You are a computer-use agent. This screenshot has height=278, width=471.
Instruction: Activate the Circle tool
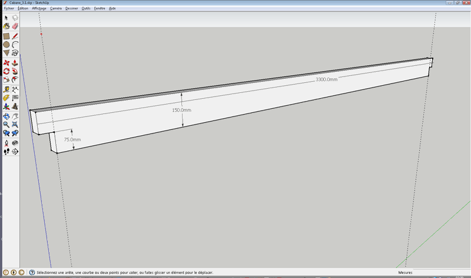pyautogui.click(x=6, y=45)
